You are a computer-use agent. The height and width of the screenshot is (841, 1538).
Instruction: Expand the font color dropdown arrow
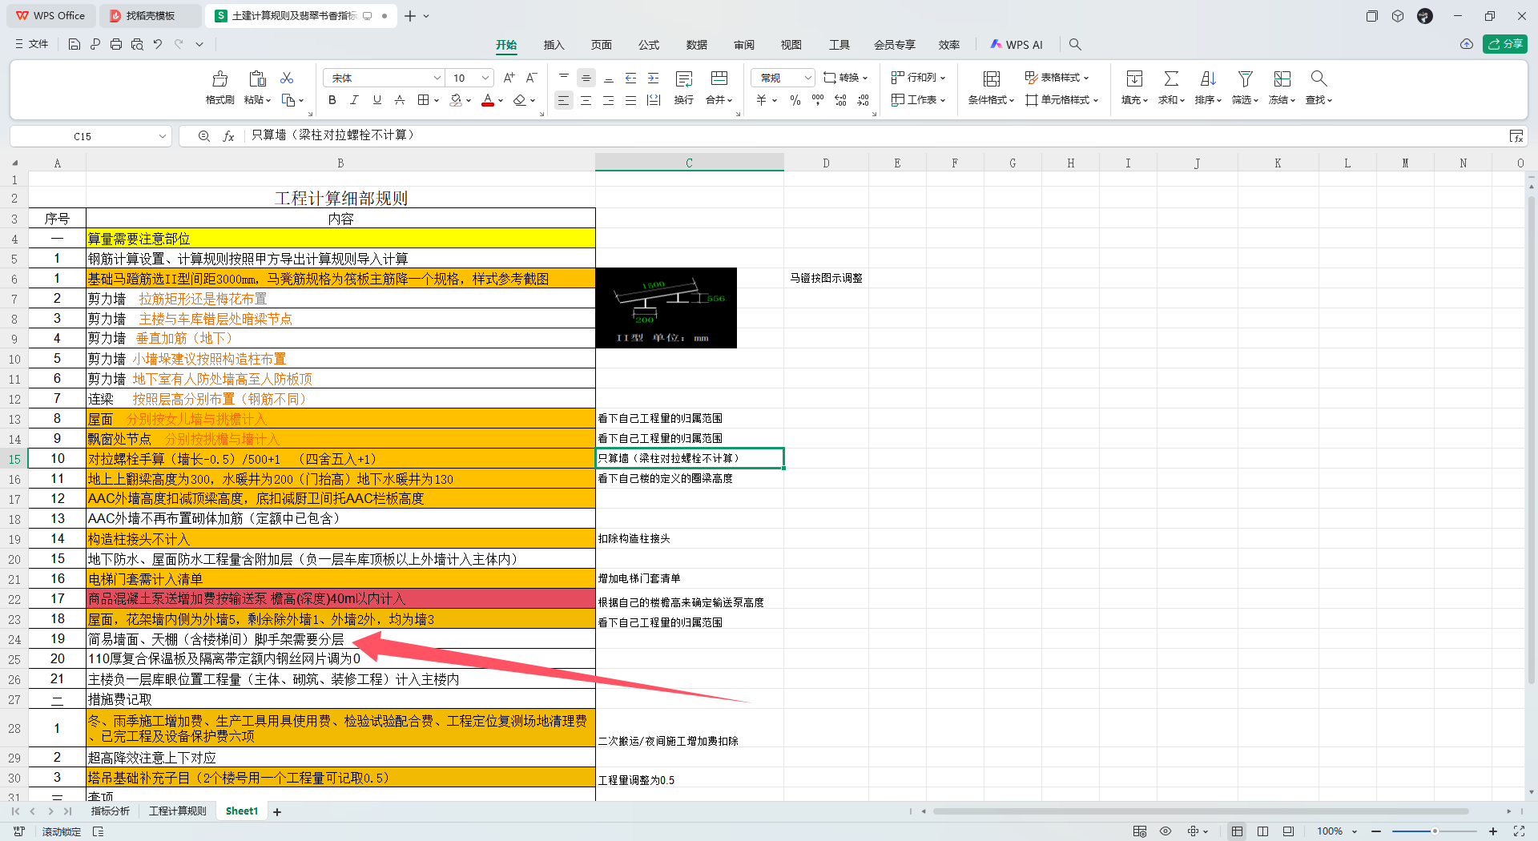pyautogui.click(x=501, y=101)
